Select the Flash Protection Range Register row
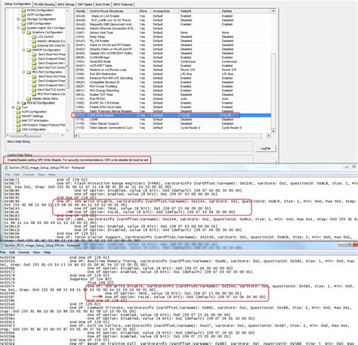 click(x=173, y=111)
